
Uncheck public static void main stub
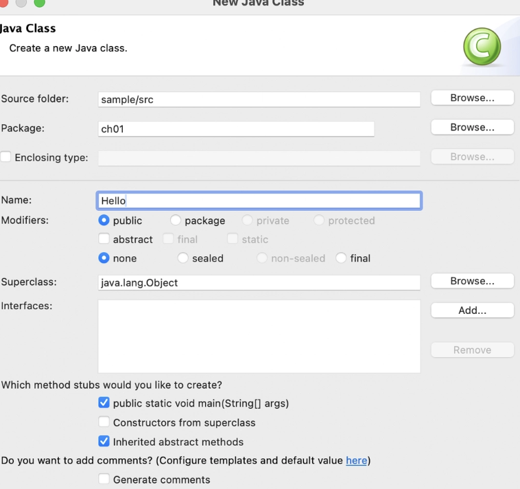[x=104, y=402]
